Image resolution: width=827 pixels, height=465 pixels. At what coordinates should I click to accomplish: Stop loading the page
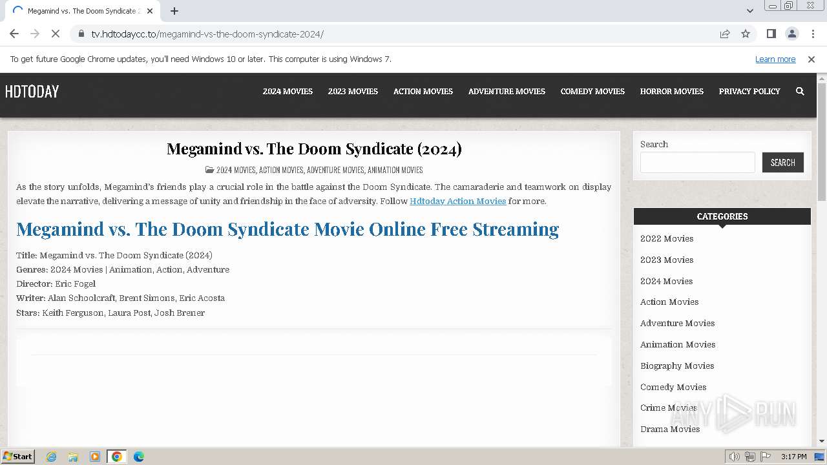[56, 34]
